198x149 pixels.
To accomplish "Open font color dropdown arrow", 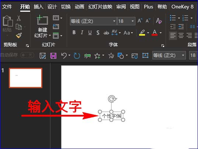I will 160,33.
